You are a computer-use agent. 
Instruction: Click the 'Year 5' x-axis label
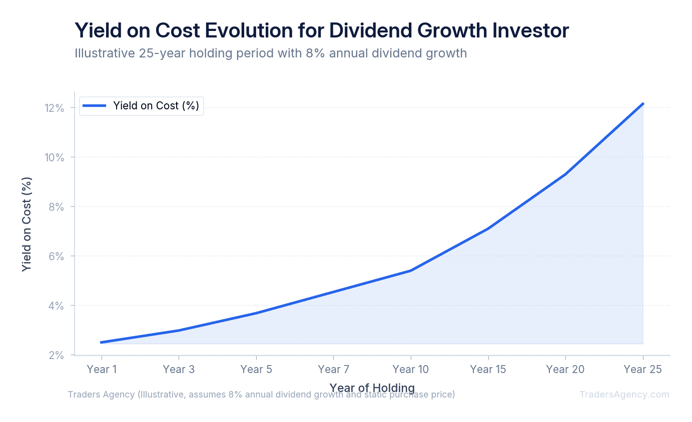256,370
